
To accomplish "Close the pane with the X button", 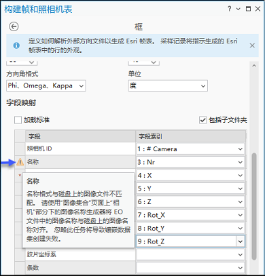I will click(258, 9).
